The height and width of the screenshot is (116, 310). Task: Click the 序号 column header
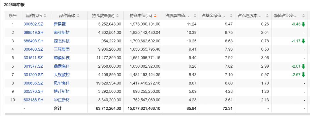(x=13, y=16)
